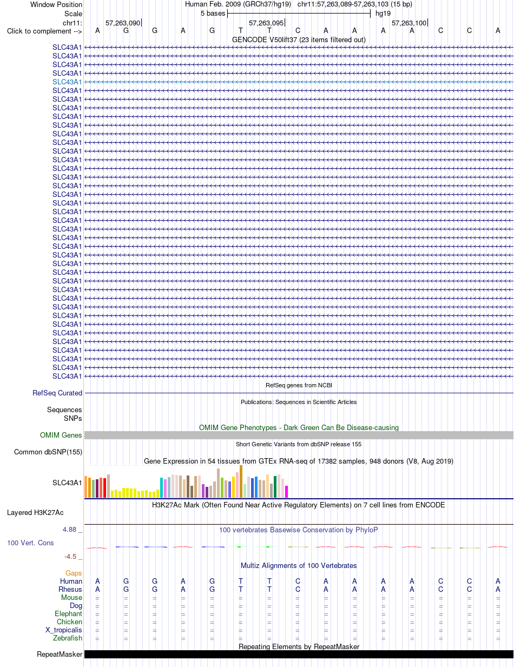Screen dimensions: 514x667
Task: Click the orange Gaps label
Action: pyautogui.click(x=74, y=573)
